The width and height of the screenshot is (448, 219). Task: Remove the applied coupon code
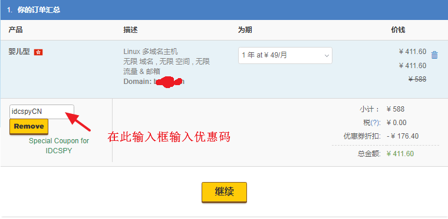29,127
